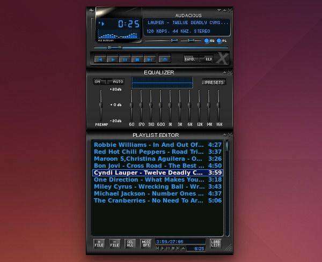This screenshot has height=262, width=322.
Task: Select Michael Jackson - Number Ones track
Action: [x=157, y=193]
